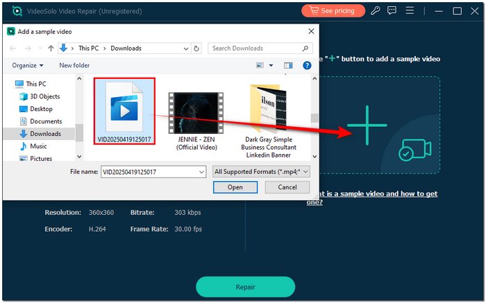Open the All Supported Formats dropdown
The width and height of the screenshot is (486, 303).
[x=261, y=171]
